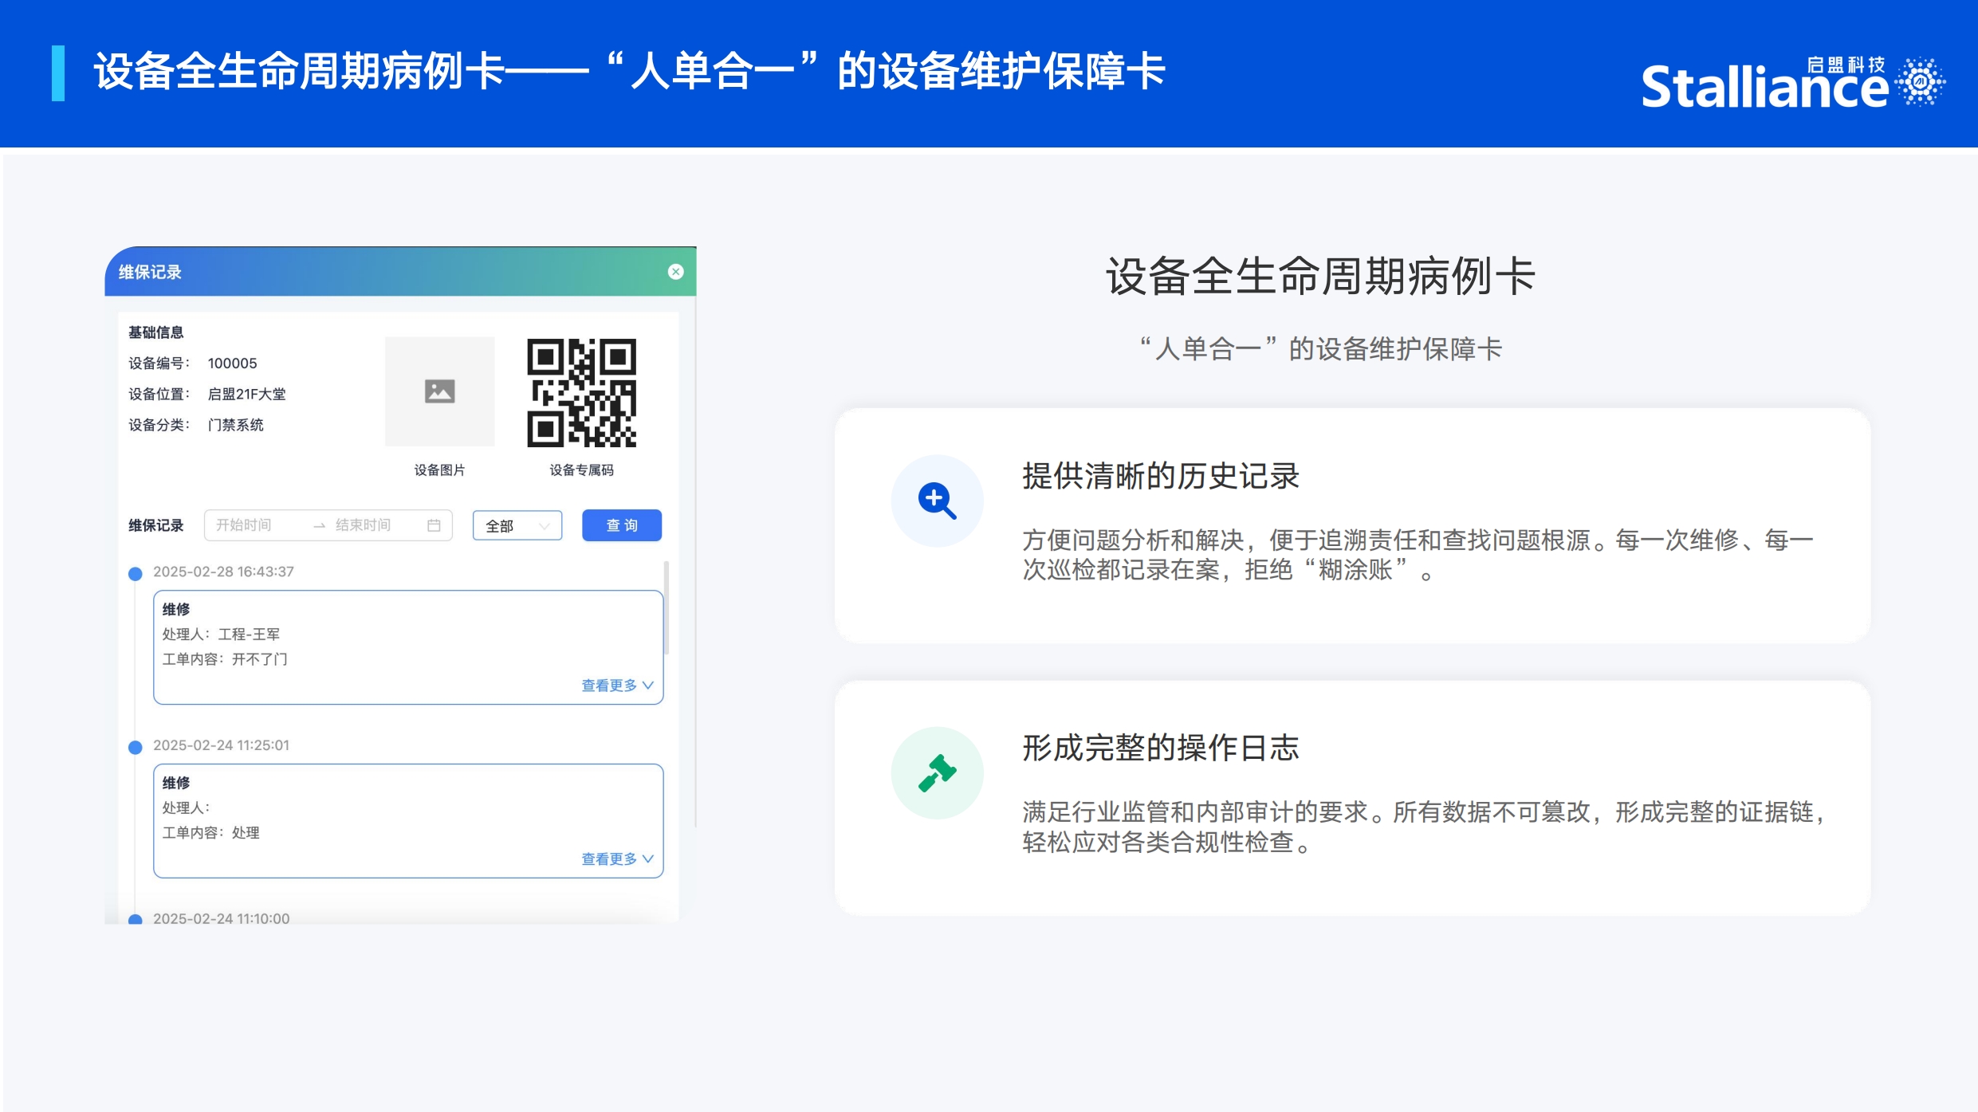Viewport: 1978px width, 1112px height.
Task: Click the Stalliance logo emblem
Action: click(x=1921, y=81)
